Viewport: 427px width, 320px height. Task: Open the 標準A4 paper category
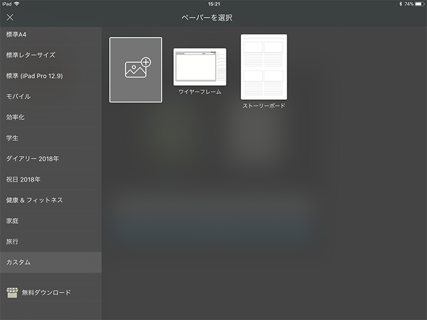[51, 35]
